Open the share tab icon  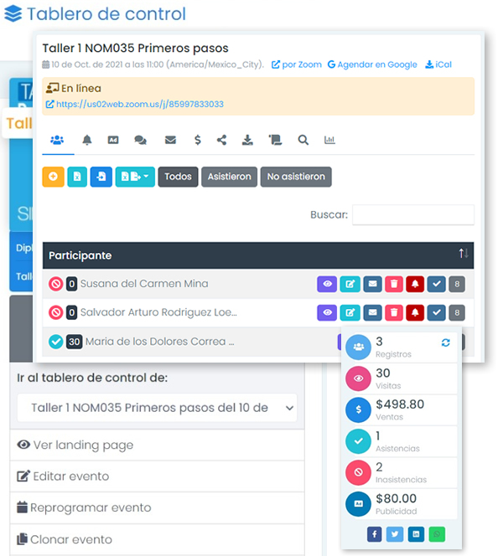click(222, 140)
